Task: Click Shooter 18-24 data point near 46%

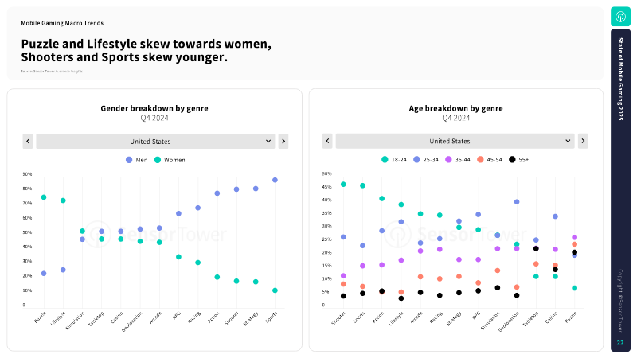Action: pos(343,185)
